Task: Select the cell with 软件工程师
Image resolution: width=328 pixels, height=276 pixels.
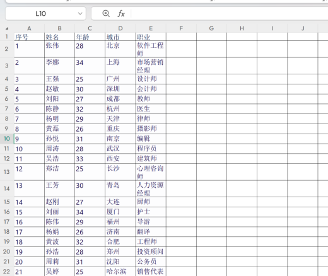Action: (x=151, y=49)
